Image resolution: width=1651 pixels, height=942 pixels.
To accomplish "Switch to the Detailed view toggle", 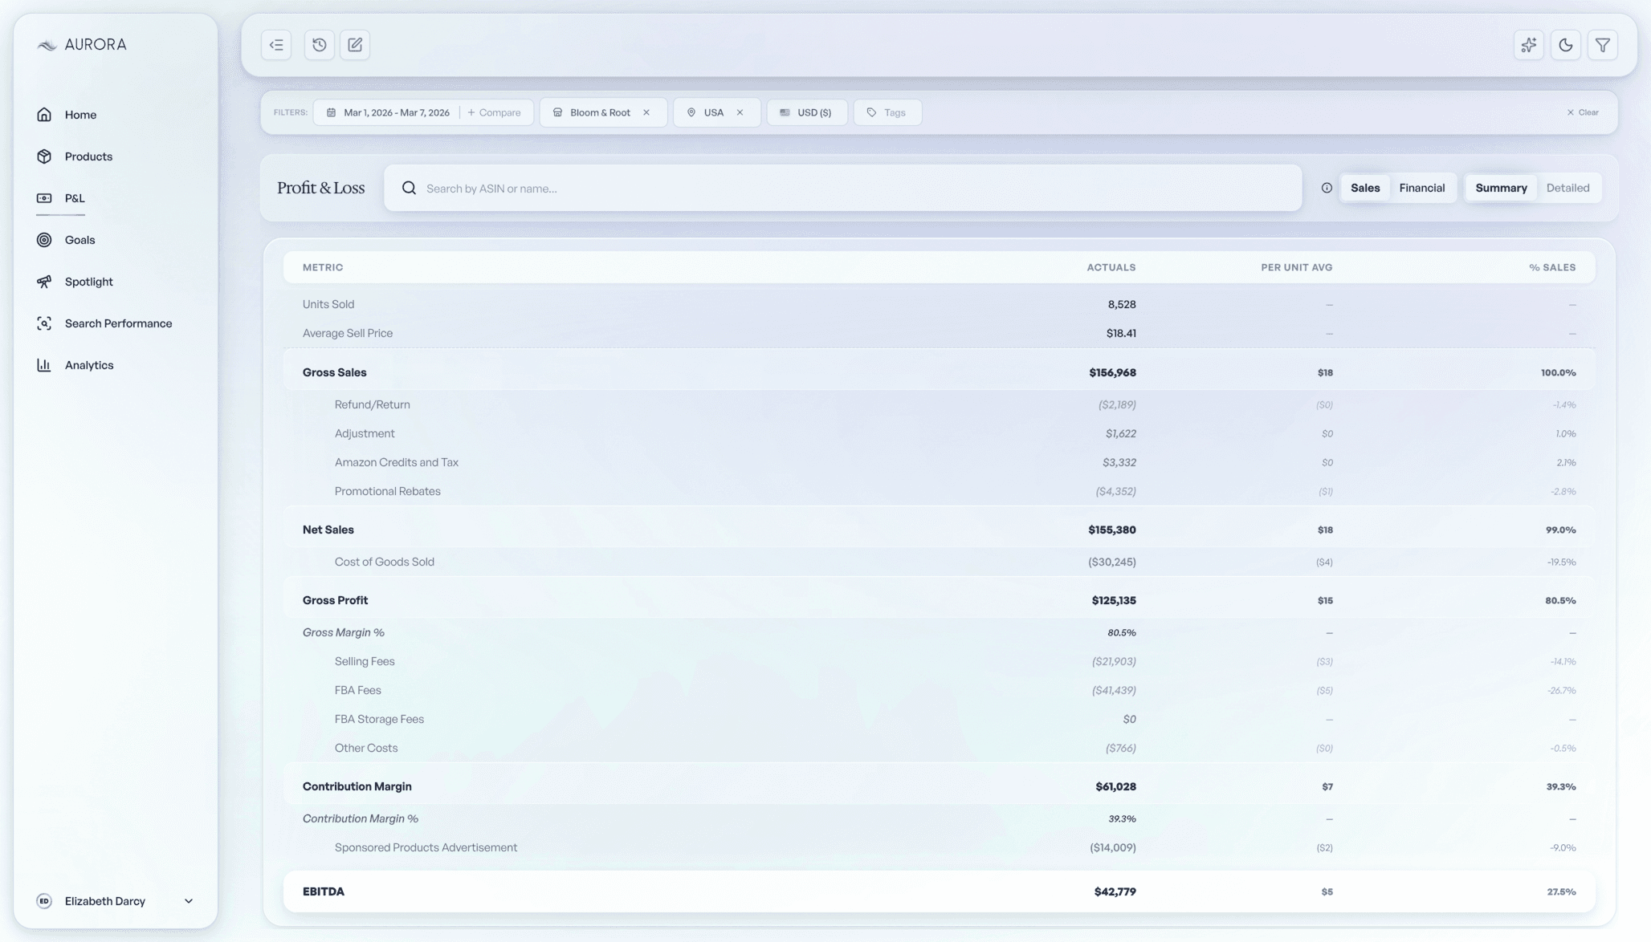I will (1568, 188).
